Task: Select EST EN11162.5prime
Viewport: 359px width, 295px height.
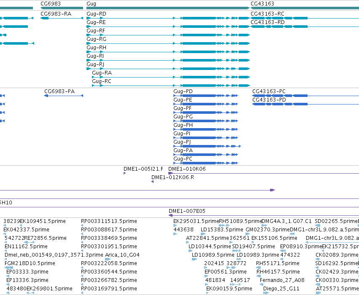Action: click(26, 247)
